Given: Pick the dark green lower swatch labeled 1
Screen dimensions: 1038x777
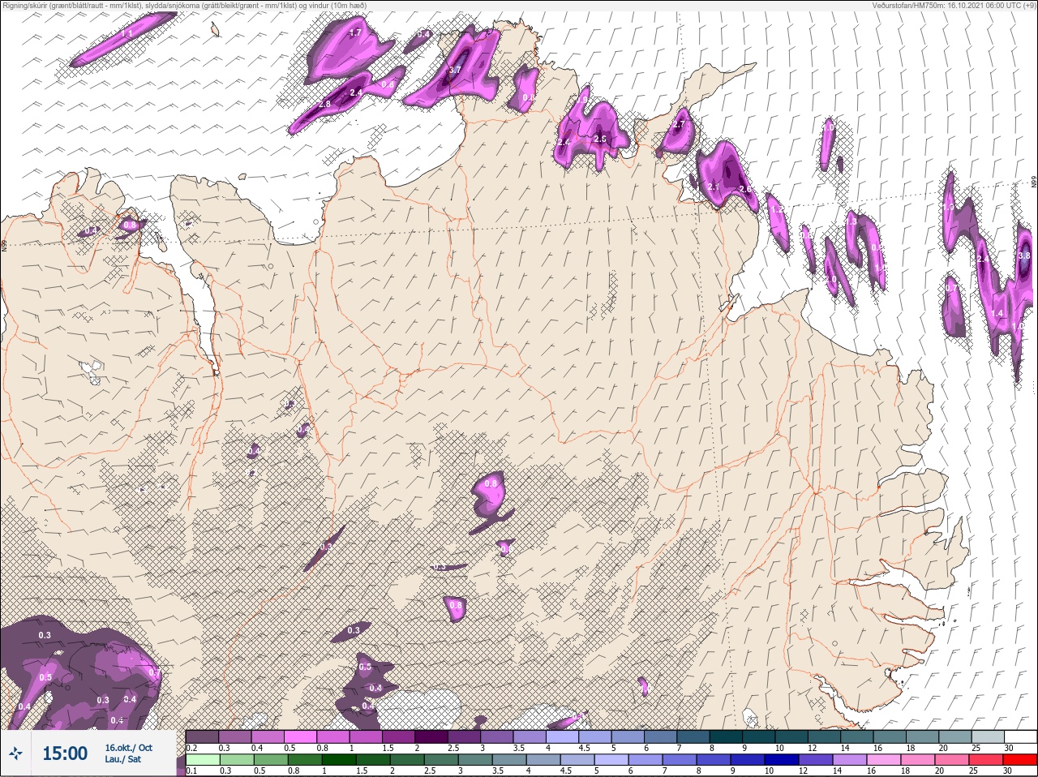Looking at the screenshot, I should click(339, 759).
